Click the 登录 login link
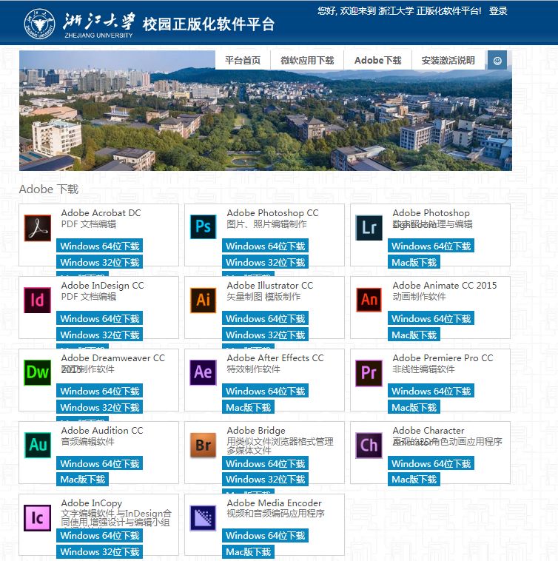The image size is (558, 561). tap(498, 11)
